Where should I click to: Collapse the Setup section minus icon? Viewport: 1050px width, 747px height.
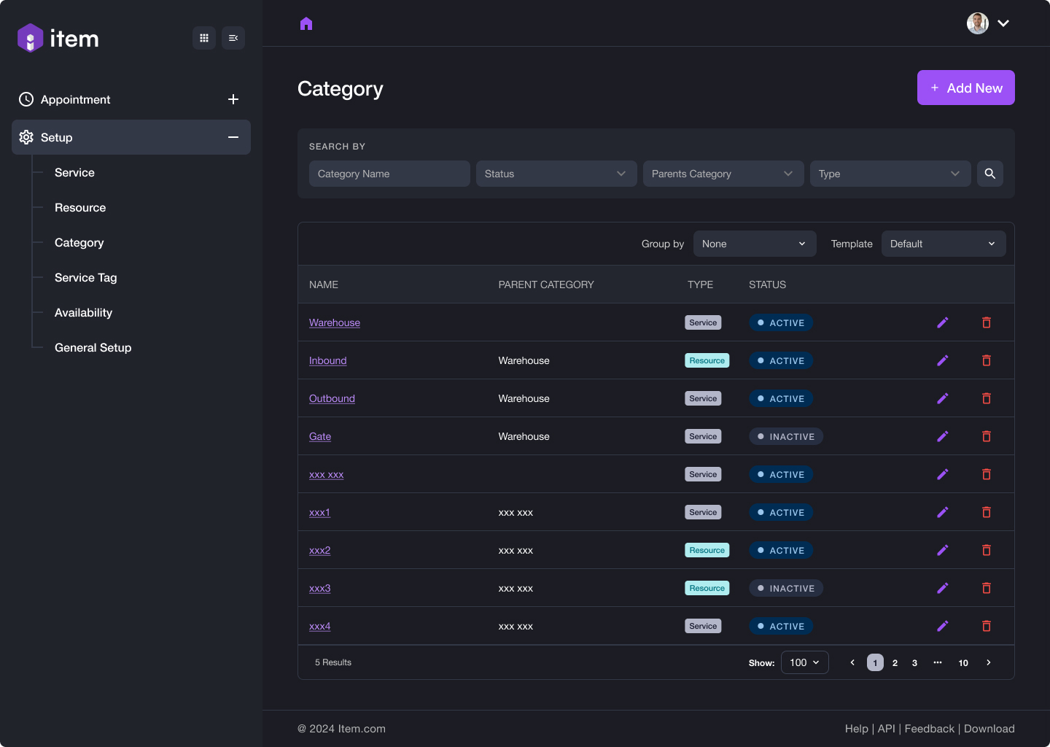coord(233,137)
